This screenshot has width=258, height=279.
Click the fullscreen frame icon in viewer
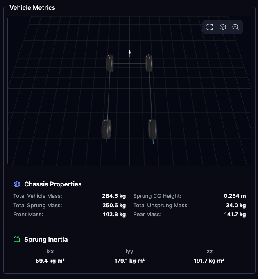[x=210, y=27]
